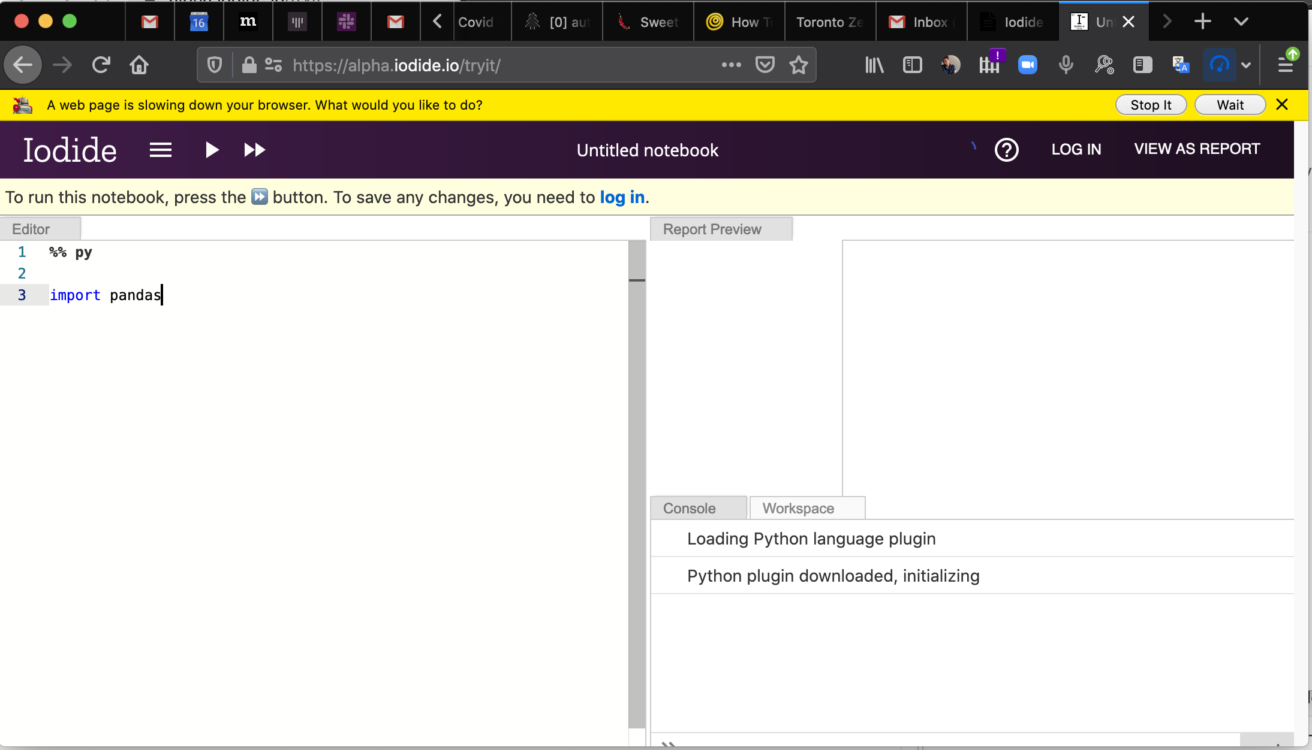The width and height of the screenshot is (1312, 750).
Task: Expand the list-all-tabs chevron dropdown
Action: click(1241, 22)
